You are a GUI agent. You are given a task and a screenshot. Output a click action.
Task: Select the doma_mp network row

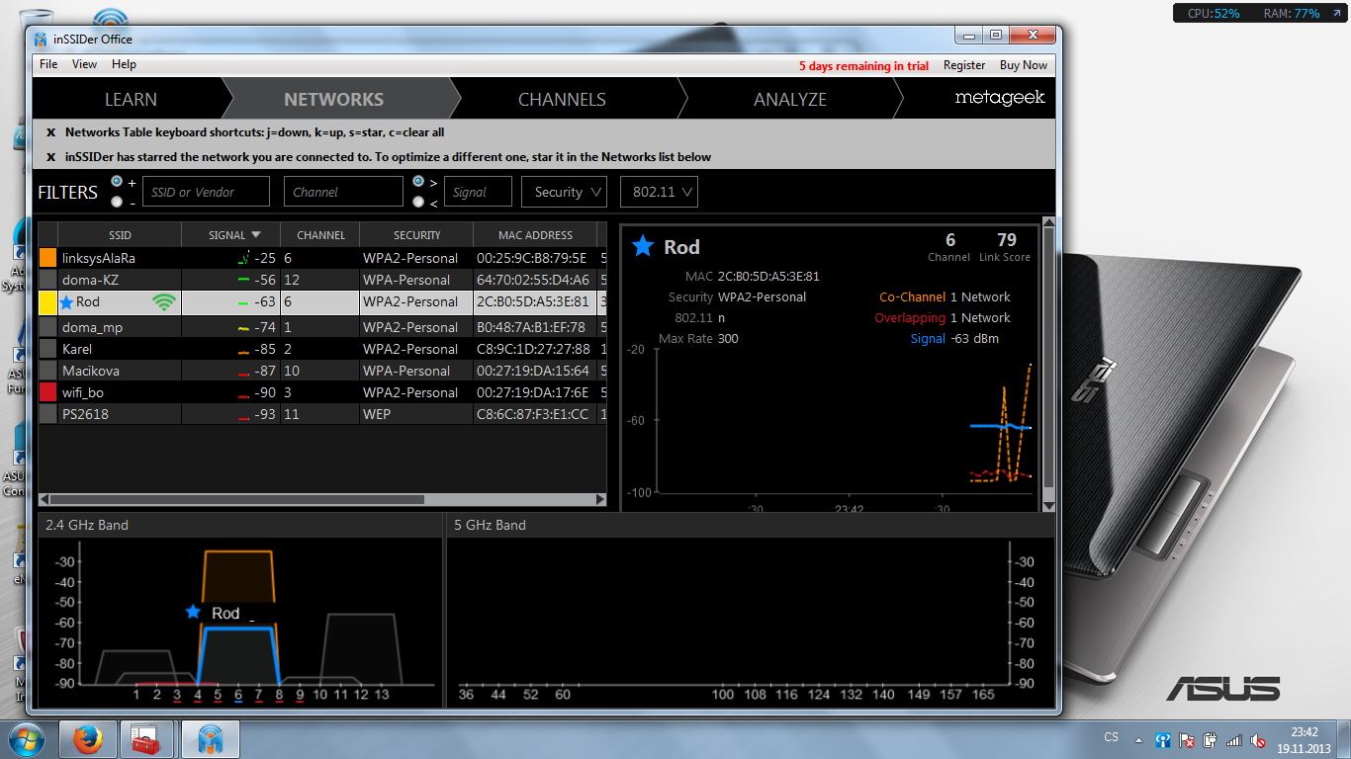tap(322, 327)
